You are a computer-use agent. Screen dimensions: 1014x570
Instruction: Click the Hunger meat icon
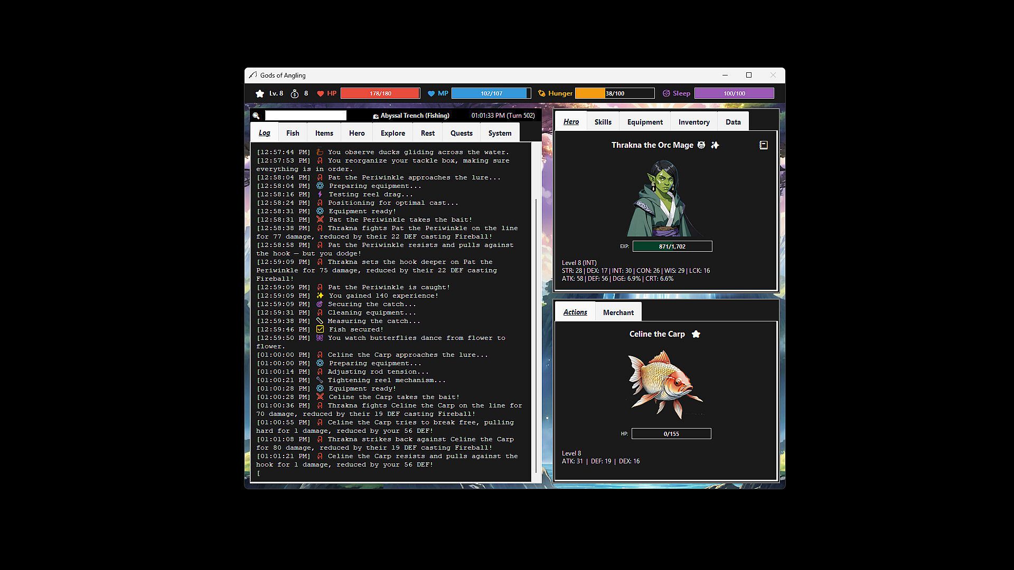coord(542,93)
